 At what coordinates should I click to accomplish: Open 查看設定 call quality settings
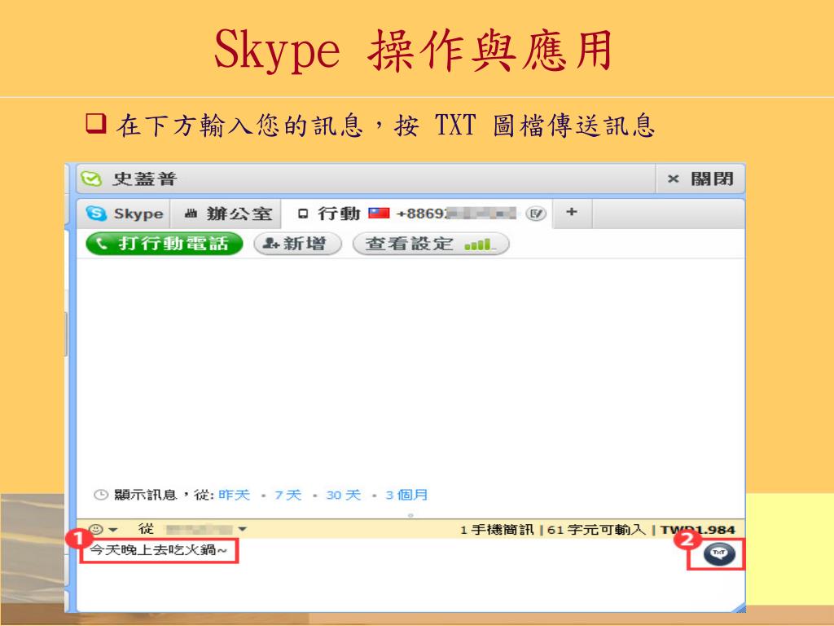[x=431, y=244]
